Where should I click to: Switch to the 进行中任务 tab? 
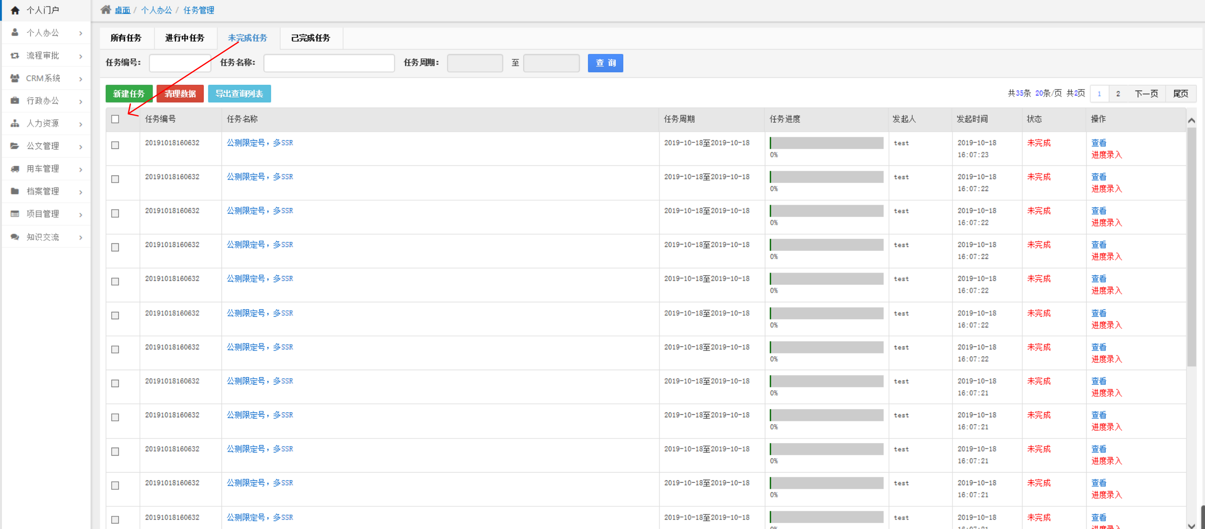click(x=185, y=38)
